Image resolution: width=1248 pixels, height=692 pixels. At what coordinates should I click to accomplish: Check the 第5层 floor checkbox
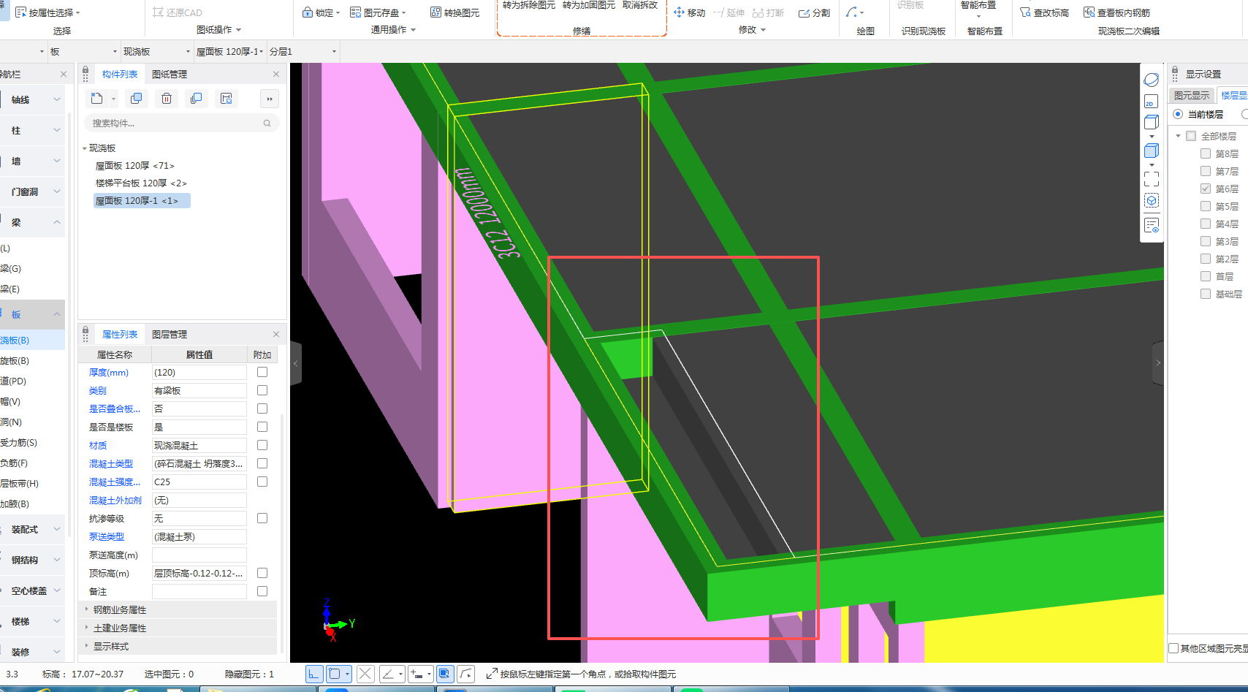click(x=1206, y=206)
